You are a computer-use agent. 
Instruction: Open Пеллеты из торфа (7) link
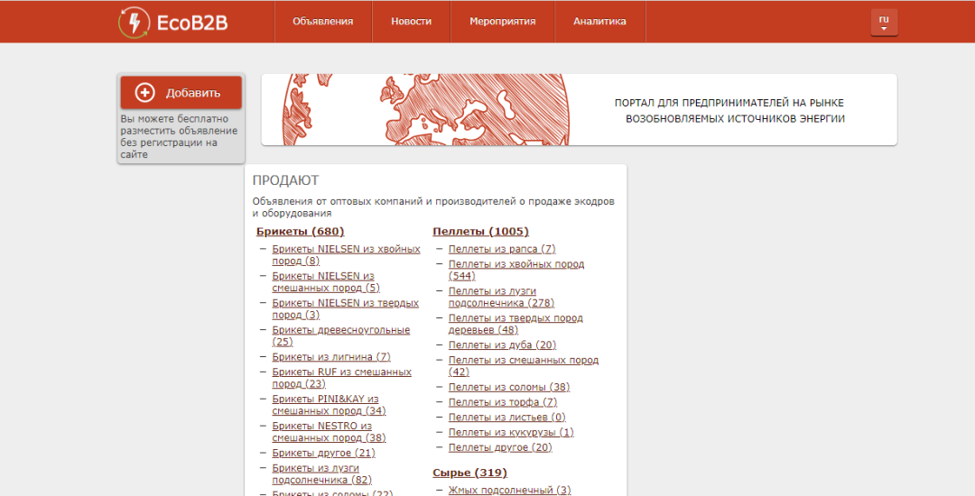pyautogui.click(x=503, y=402)
